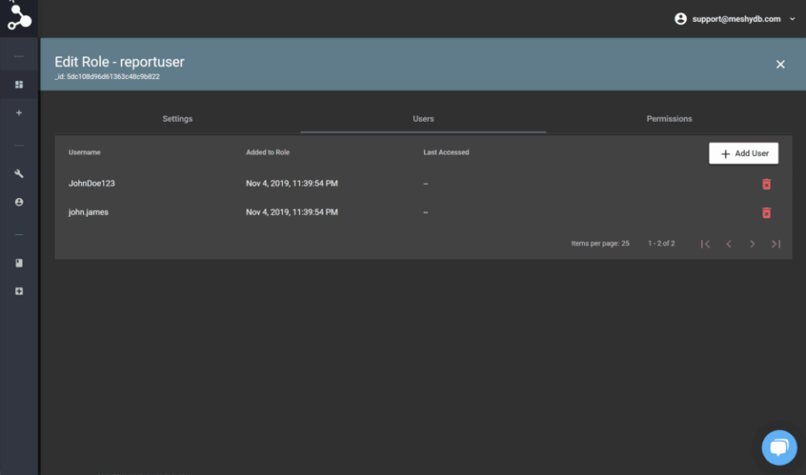Viewport: 806px width, 475px height.
Task: Select the JohnDoe123 username cell
Action: coord(92,184)
